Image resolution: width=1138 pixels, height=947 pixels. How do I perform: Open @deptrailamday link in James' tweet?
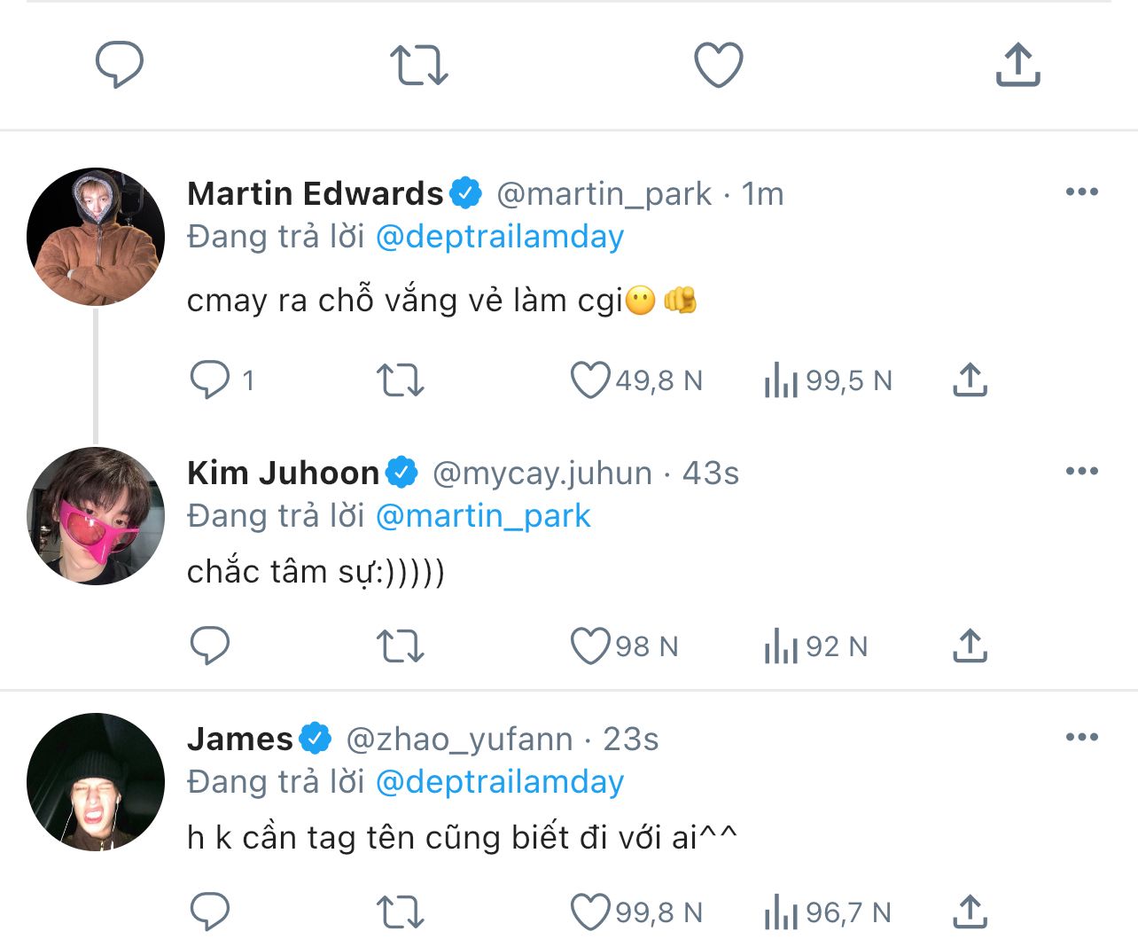pyautogui.click(x=500, y=782)
